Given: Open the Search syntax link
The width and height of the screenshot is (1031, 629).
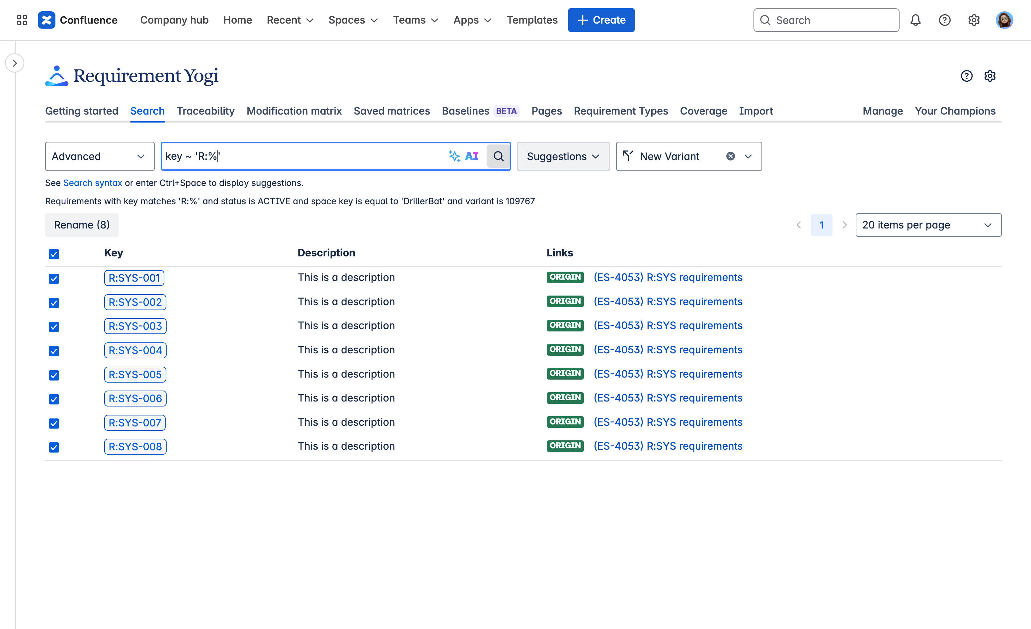Looking at the screenshot, I should coord(93,183).
